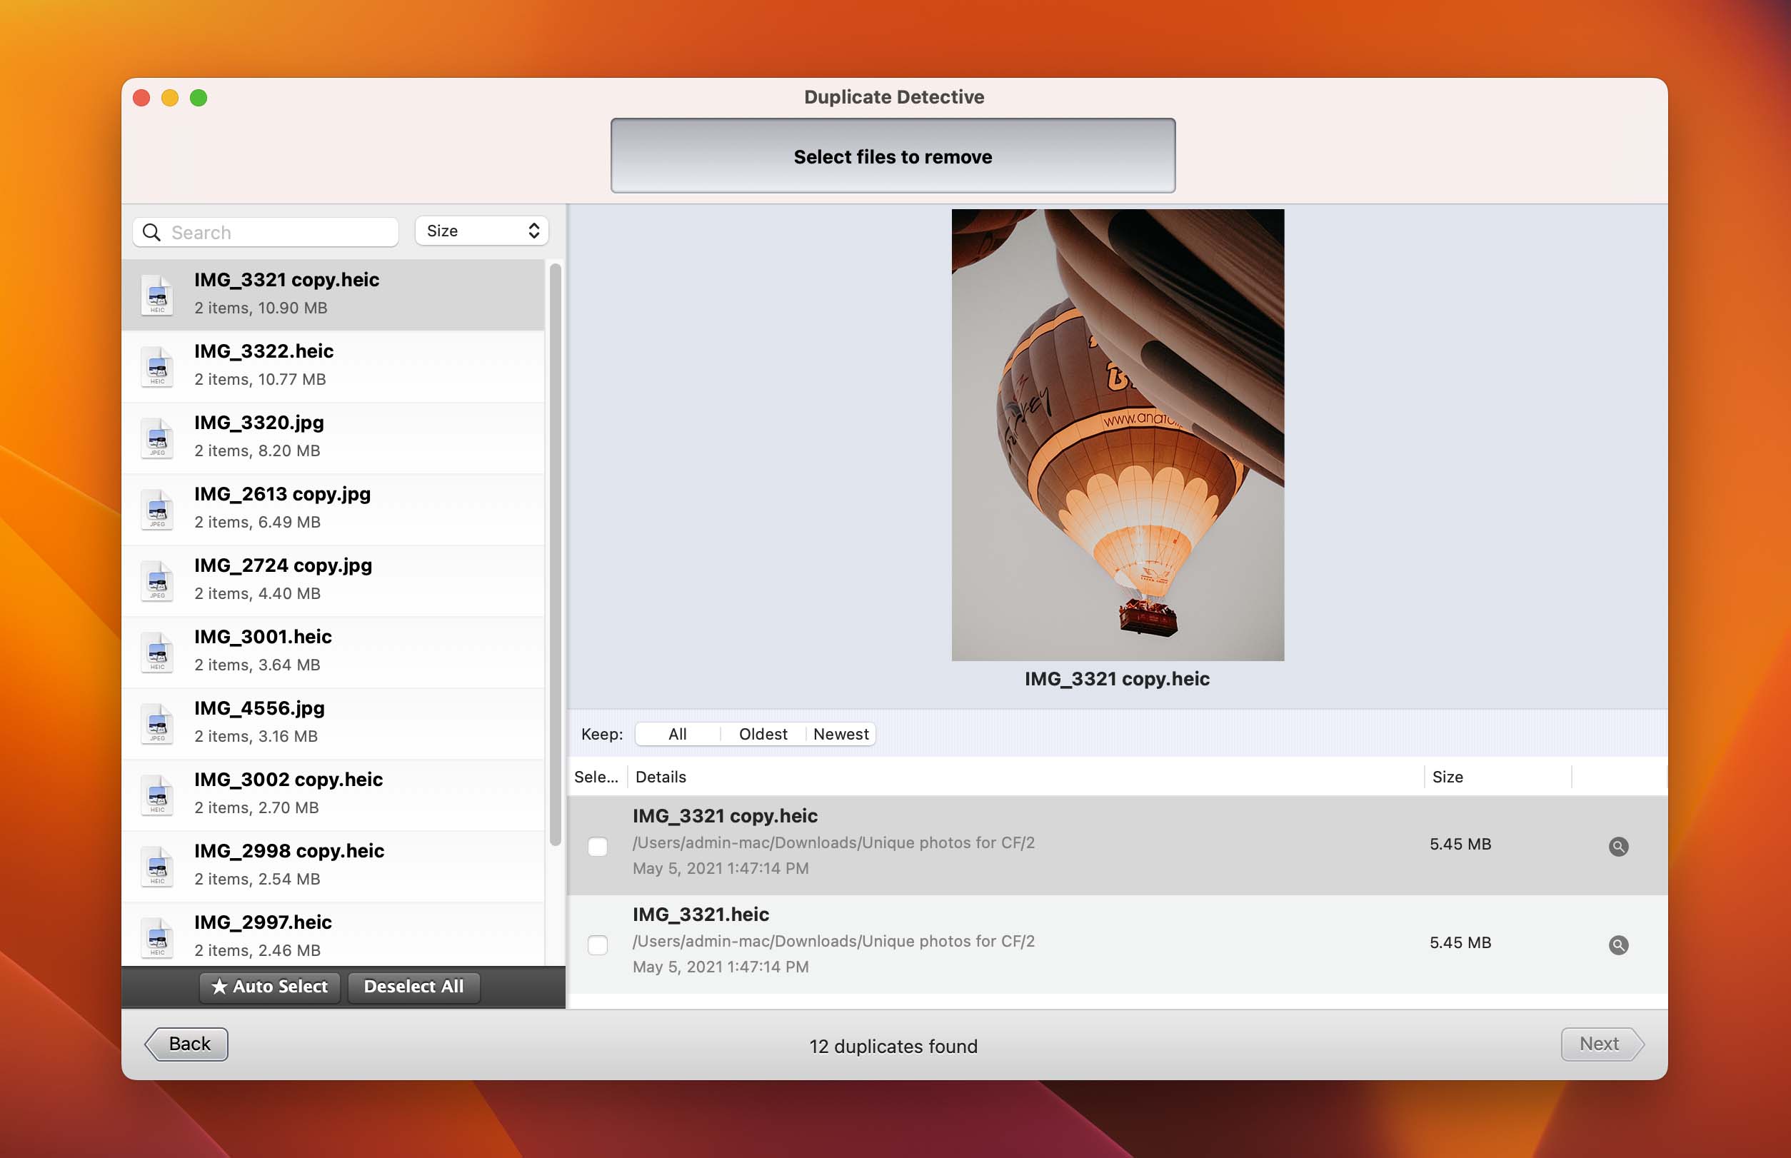Toggle keep Oldest files option

[x=763, y=732]
